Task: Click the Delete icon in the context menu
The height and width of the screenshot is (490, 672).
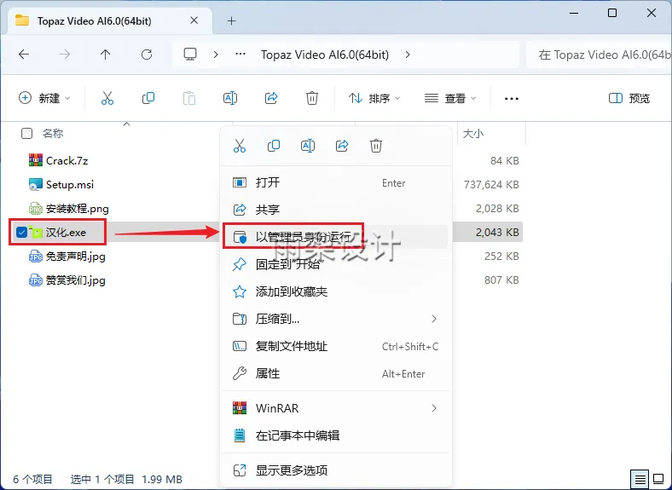Action: [376, 146]
